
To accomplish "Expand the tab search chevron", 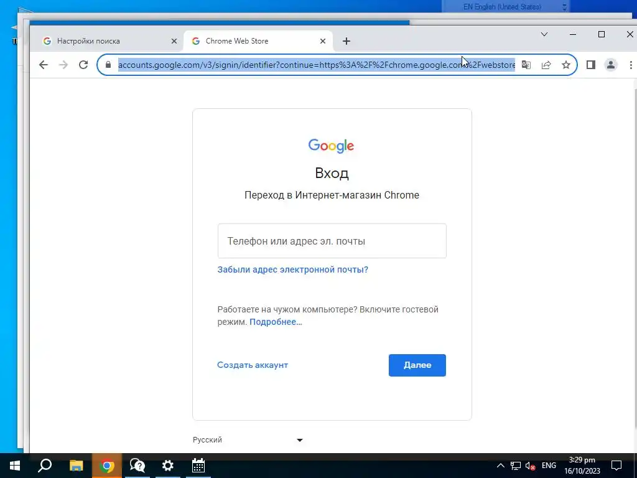I will pyautogui.click(x=544, y=34).
